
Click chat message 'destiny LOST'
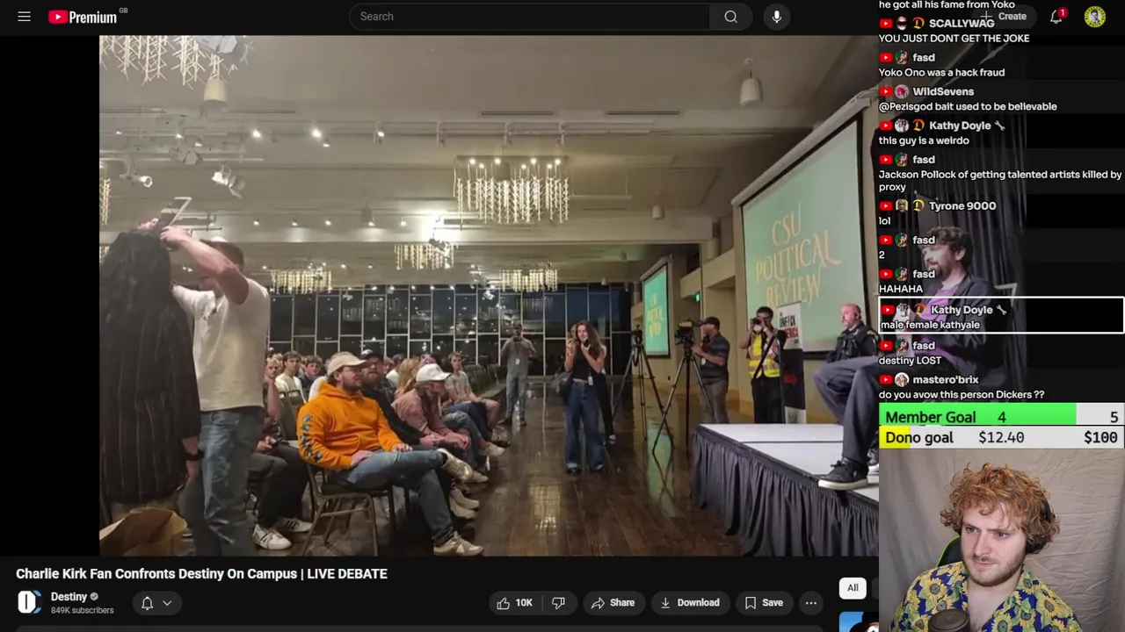click(910, 361)
